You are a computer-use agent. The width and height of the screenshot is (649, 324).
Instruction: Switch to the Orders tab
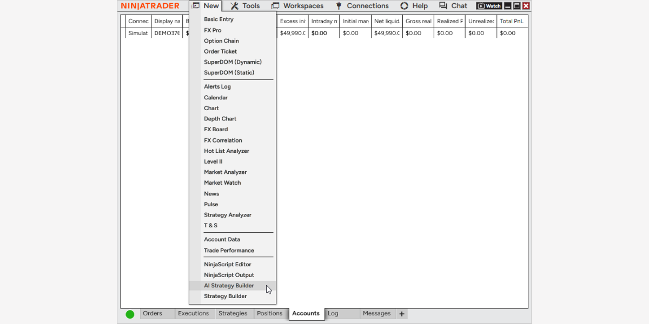click(x=157, y=314)
